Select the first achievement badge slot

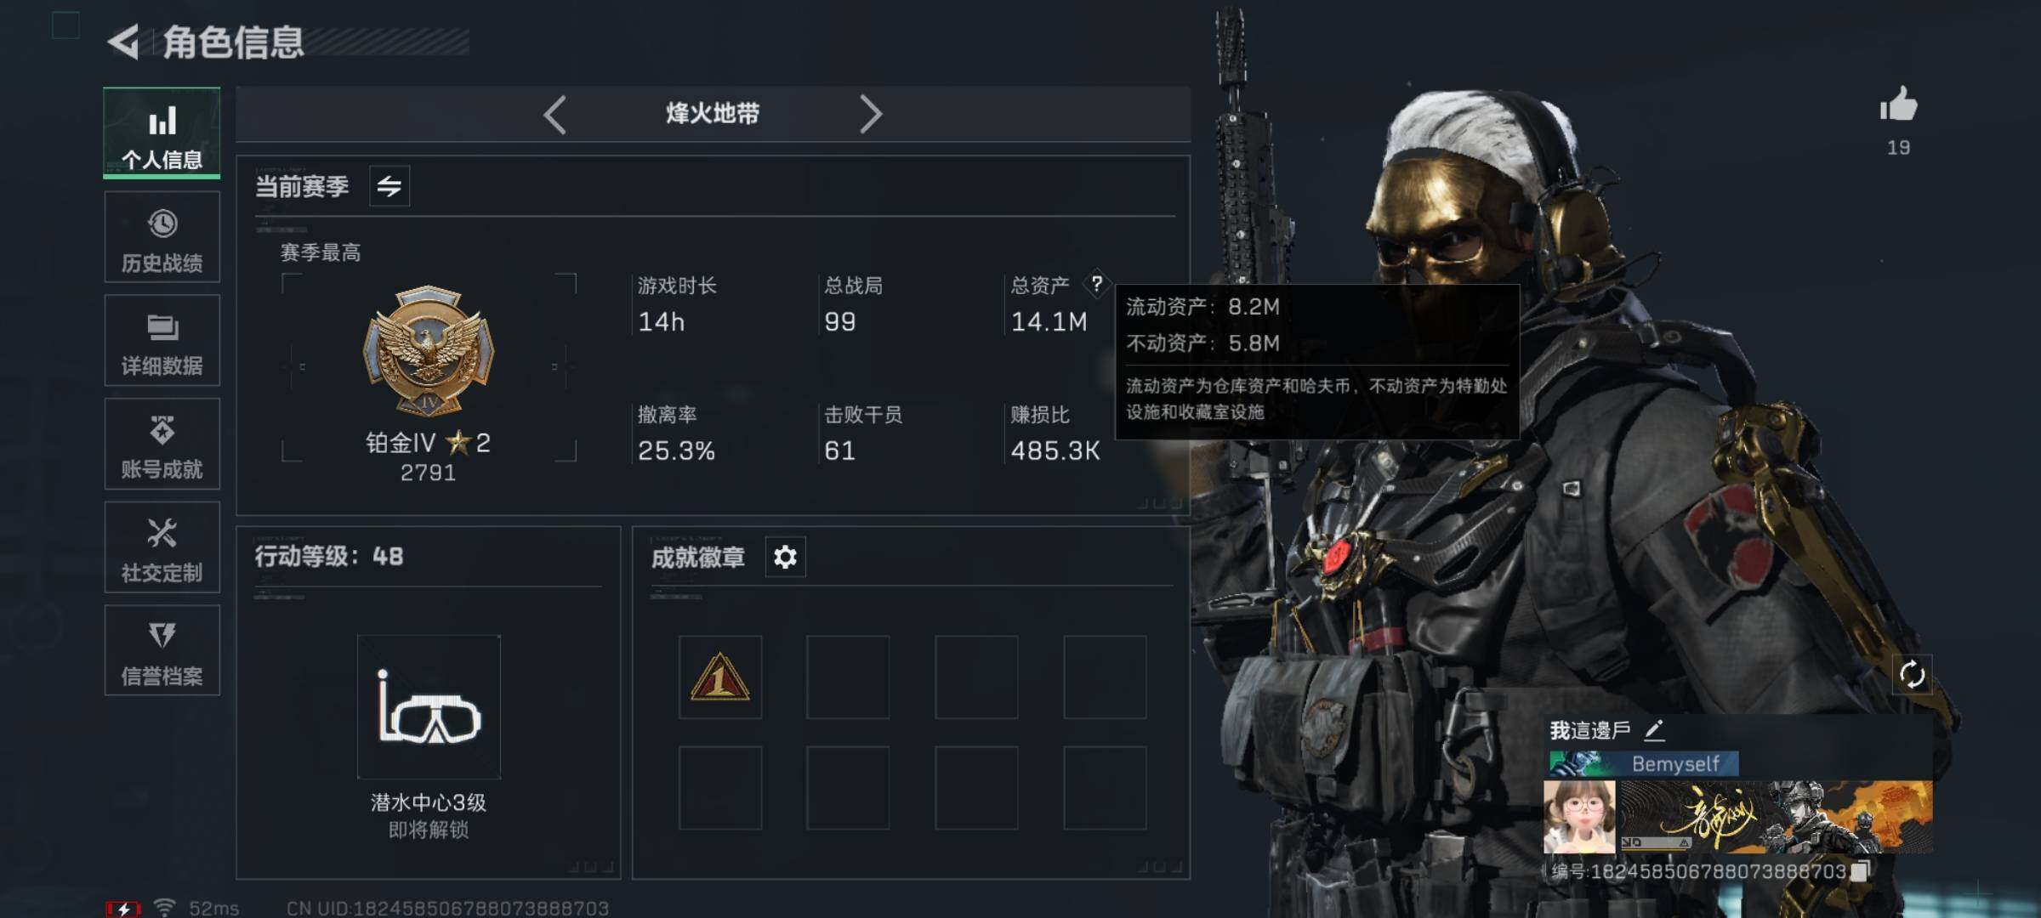tap(720, 677)
